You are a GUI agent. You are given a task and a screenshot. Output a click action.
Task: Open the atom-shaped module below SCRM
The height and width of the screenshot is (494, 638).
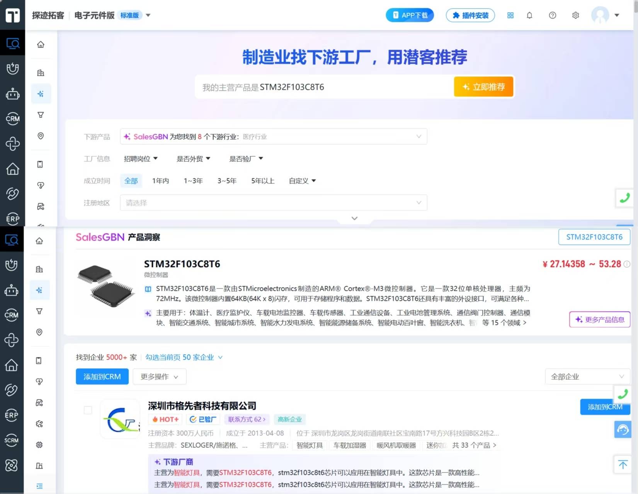tap(12, 465)
